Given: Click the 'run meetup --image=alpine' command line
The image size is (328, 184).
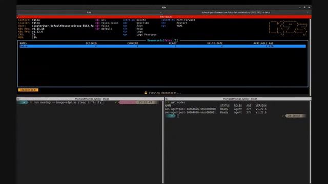Looking at the screenshot, I should coord(67,102).
